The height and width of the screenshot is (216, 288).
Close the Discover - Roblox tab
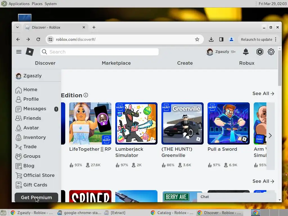click(84, 27)
